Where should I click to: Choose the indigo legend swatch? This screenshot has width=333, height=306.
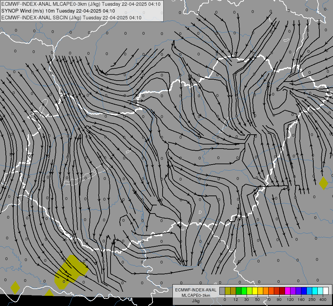point(299,291)
